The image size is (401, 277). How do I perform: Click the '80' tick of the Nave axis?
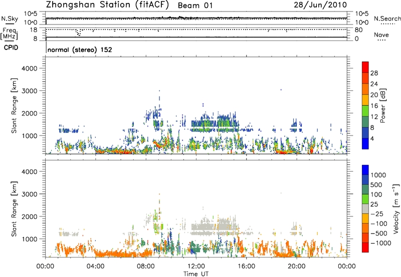(358, 30)
